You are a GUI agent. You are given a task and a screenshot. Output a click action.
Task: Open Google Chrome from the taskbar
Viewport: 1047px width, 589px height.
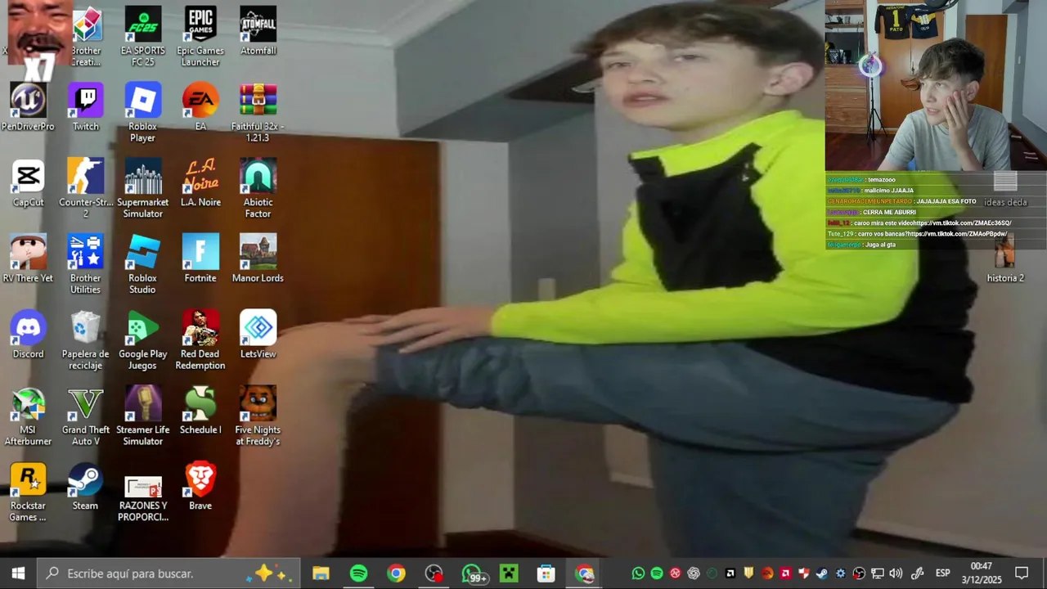tap(396, 573)
